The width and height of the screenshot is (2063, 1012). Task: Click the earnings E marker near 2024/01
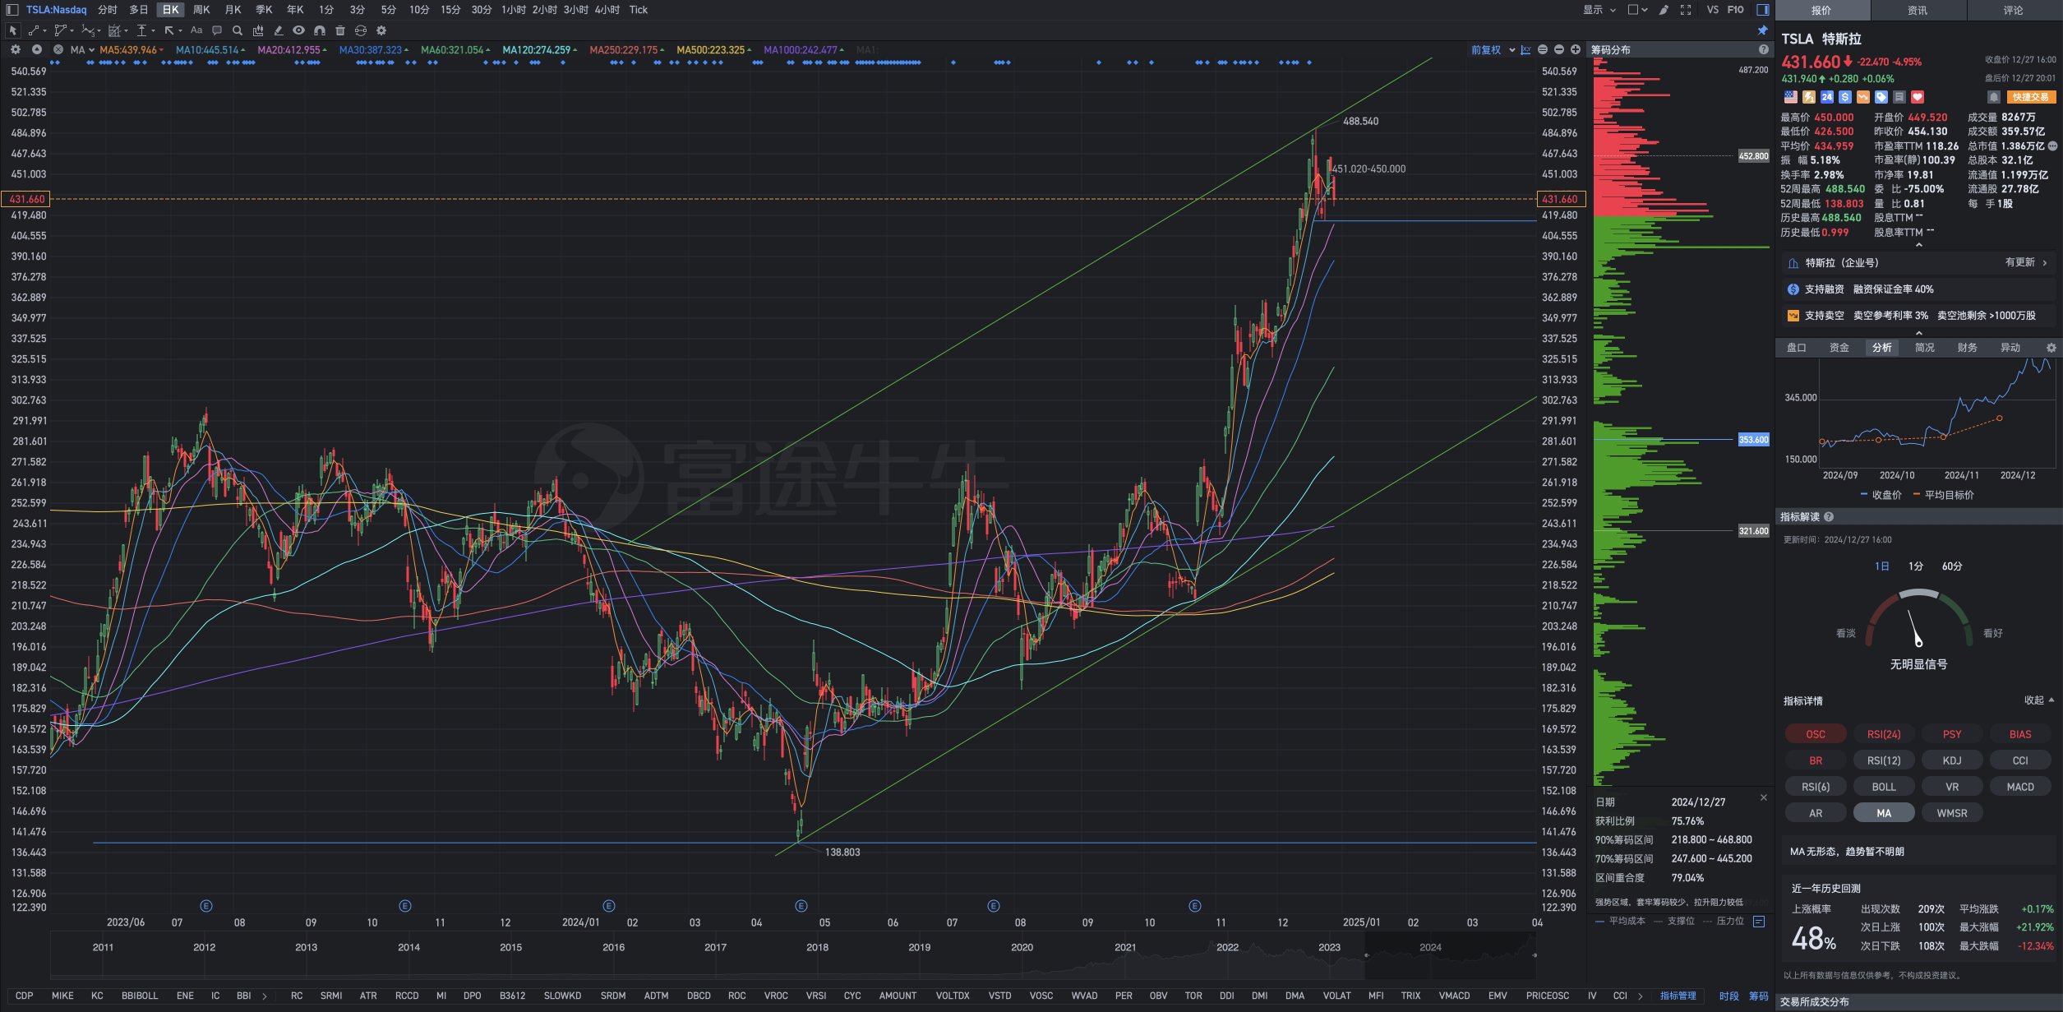click(x=609, y=906)
